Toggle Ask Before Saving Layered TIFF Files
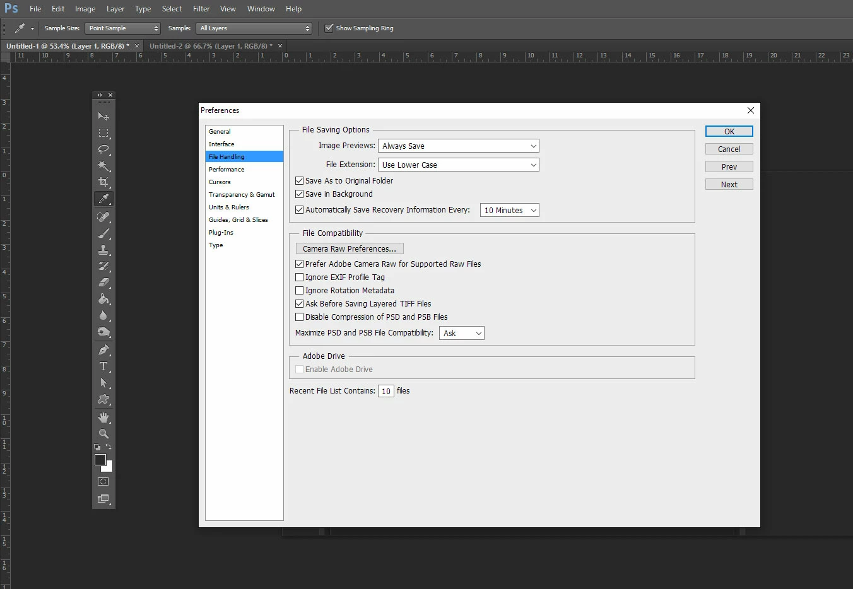The height and width of the screenshot is (589, 853). [x=300, y=304]
